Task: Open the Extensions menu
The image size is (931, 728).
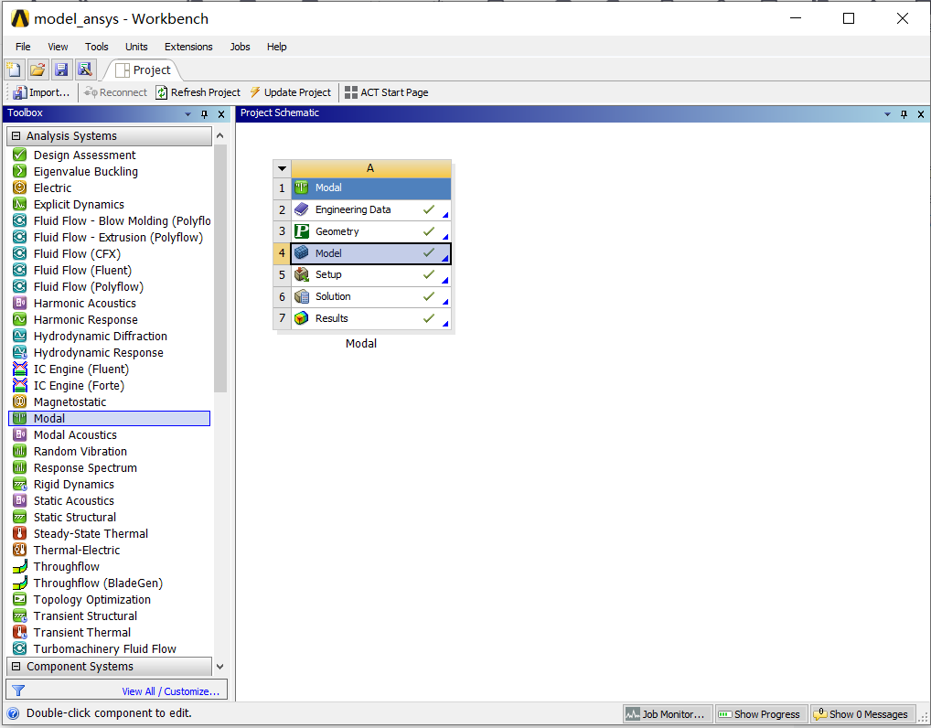Action: [188, 47]
